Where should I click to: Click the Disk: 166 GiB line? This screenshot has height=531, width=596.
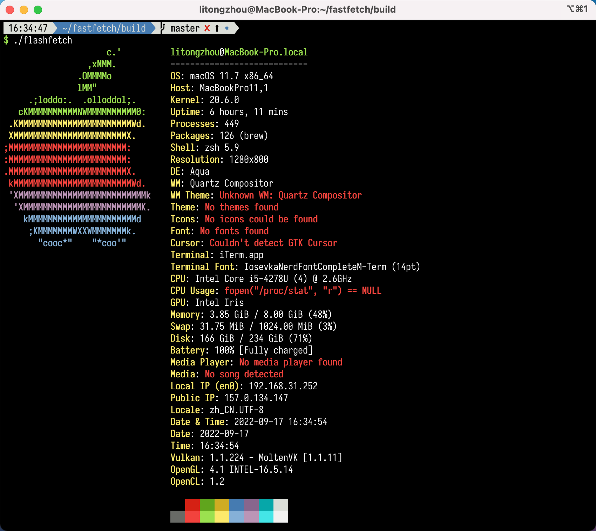[x=242, y=338]
